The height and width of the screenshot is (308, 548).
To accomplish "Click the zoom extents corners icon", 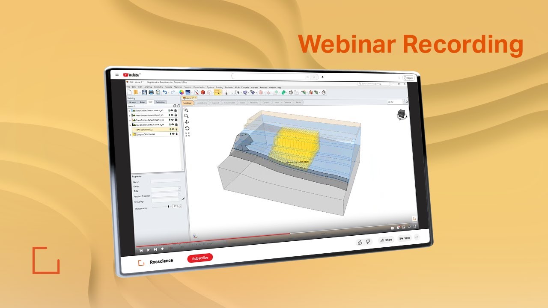I will point(188,134).
